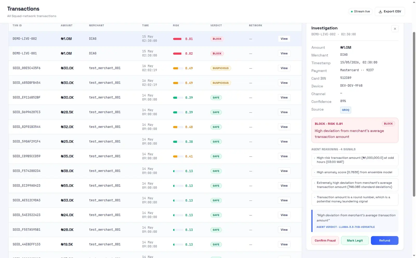
Task: View transaction SEED_EC399A0423
Action: tap(284, 186)
